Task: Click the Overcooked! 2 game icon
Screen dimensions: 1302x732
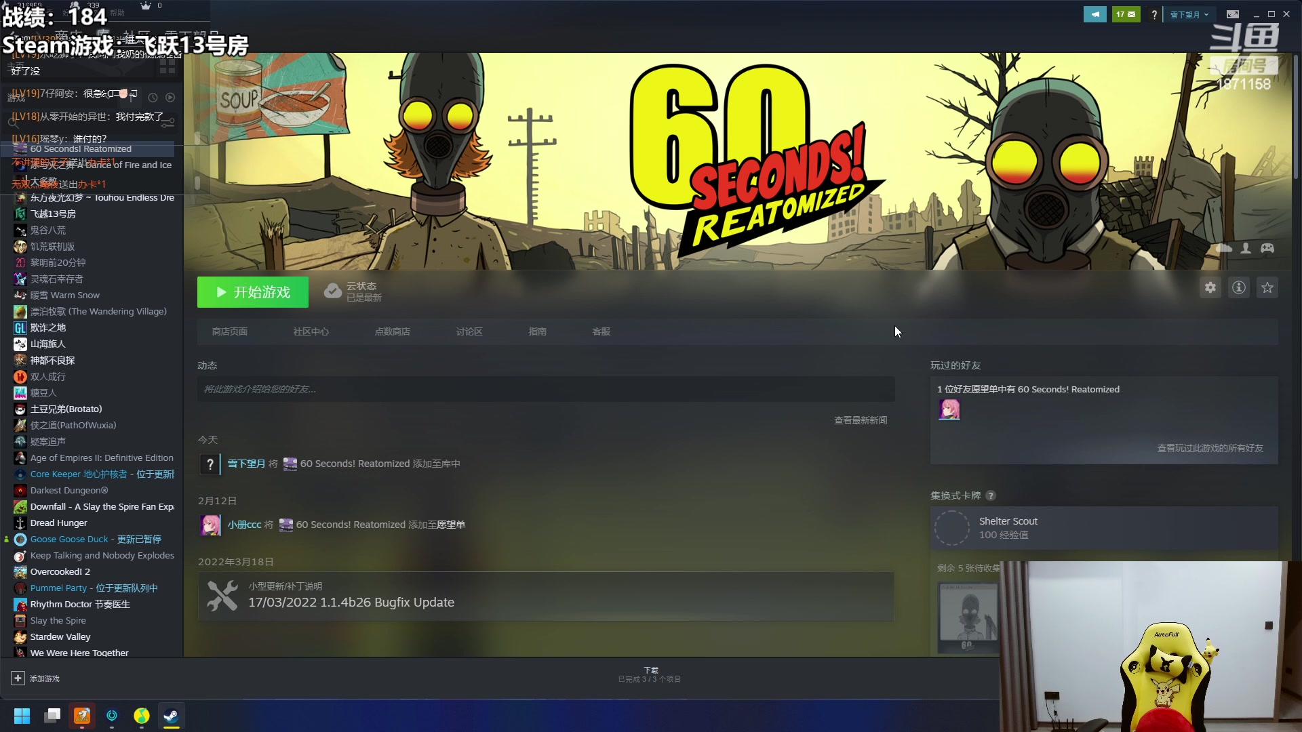Action: pos(20,571)
